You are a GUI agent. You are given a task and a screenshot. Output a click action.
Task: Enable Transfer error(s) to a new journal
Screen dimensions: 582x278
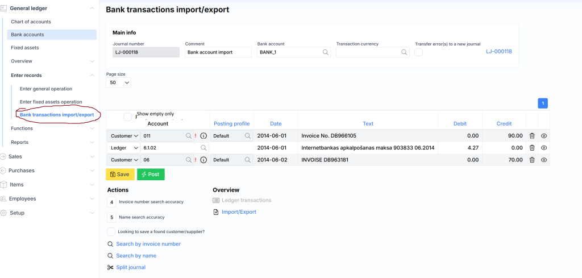click(419, 52)
